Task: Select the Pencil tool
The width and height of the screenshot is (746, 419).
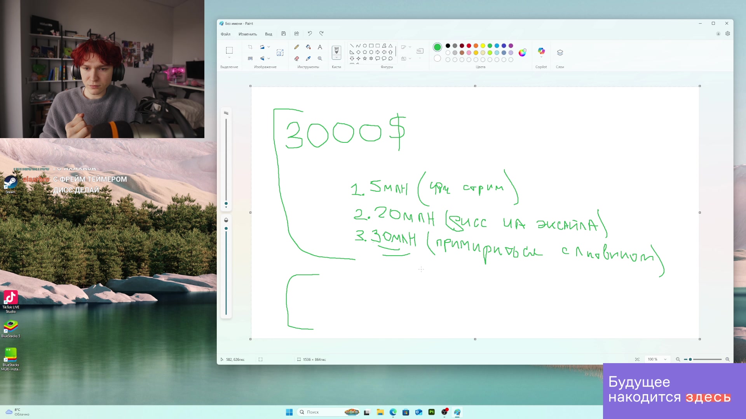Action: pos(296,47)
